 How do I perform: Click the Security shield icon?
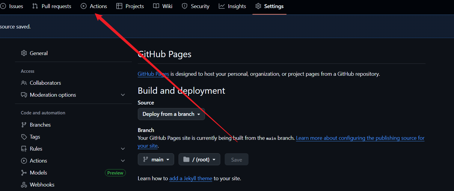point(185,6)
